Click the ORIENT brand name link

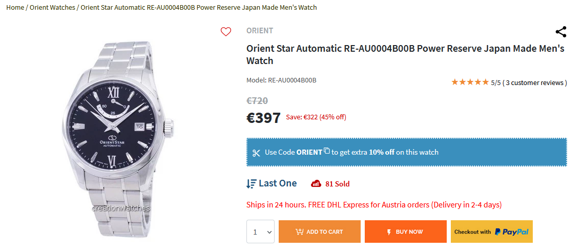[x=260, y=30]
